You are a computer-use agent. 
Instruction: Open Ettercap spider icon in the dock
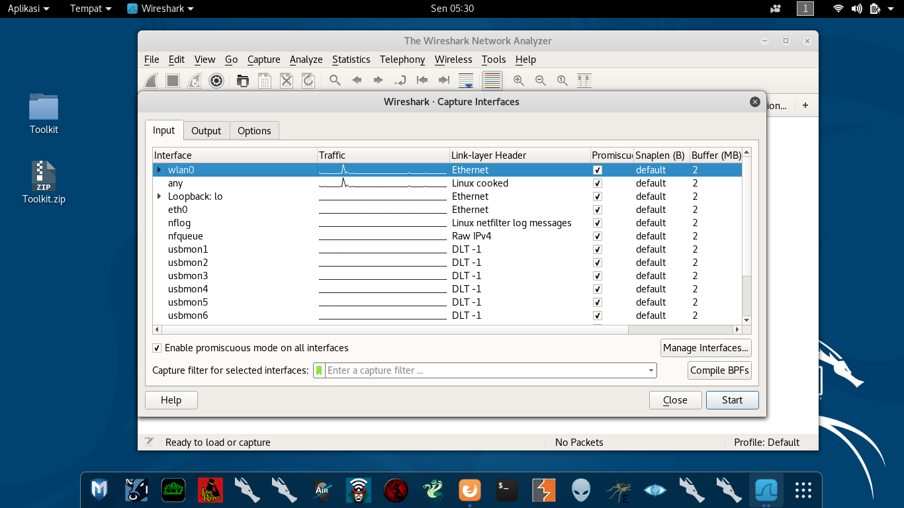pos(618,489)
